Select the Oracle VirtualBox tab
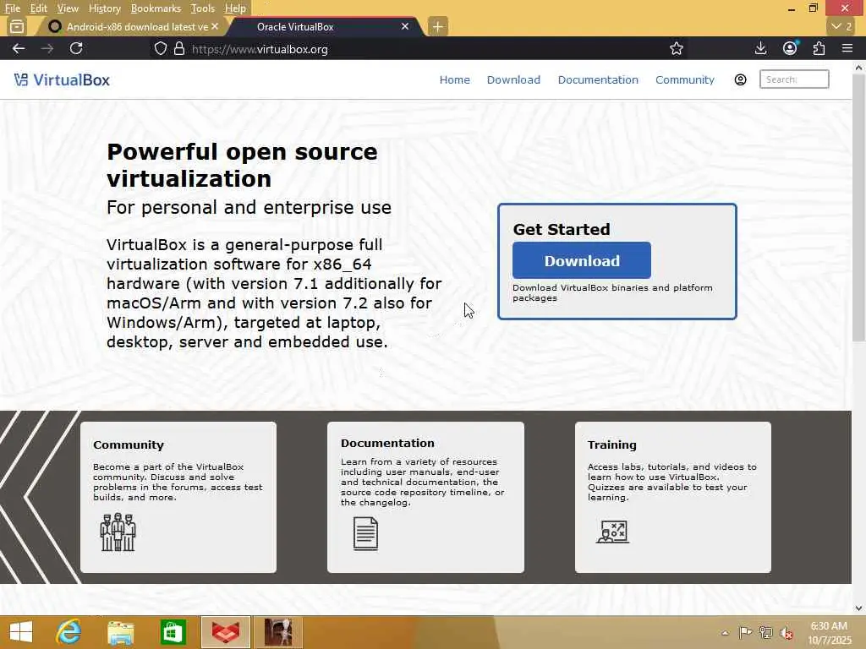866x649 pixels. (326, 26)
